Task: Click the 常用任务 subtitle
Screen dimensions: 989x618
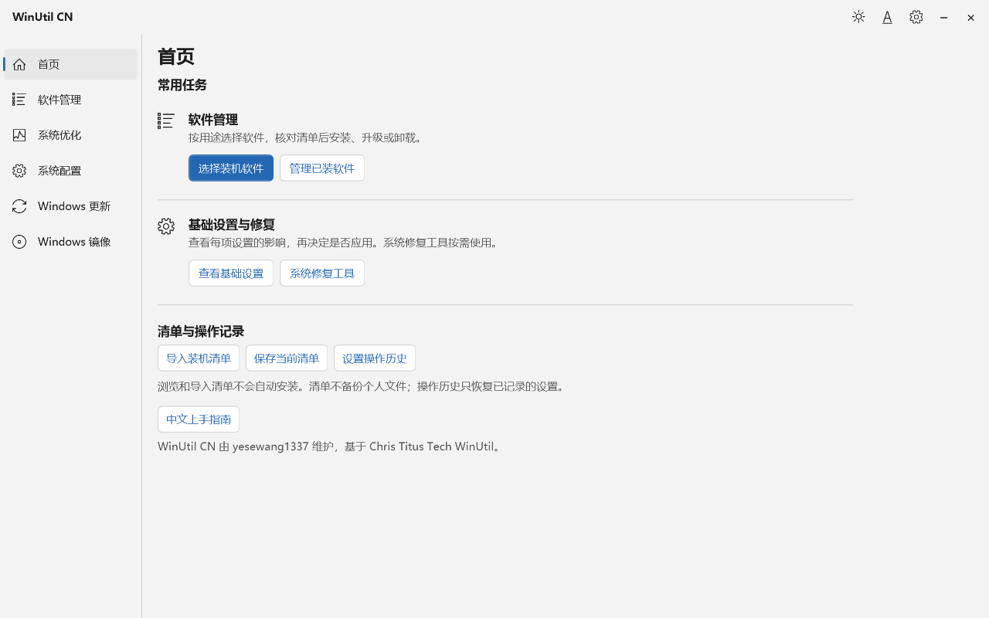Action: click(x=182, y=85)
